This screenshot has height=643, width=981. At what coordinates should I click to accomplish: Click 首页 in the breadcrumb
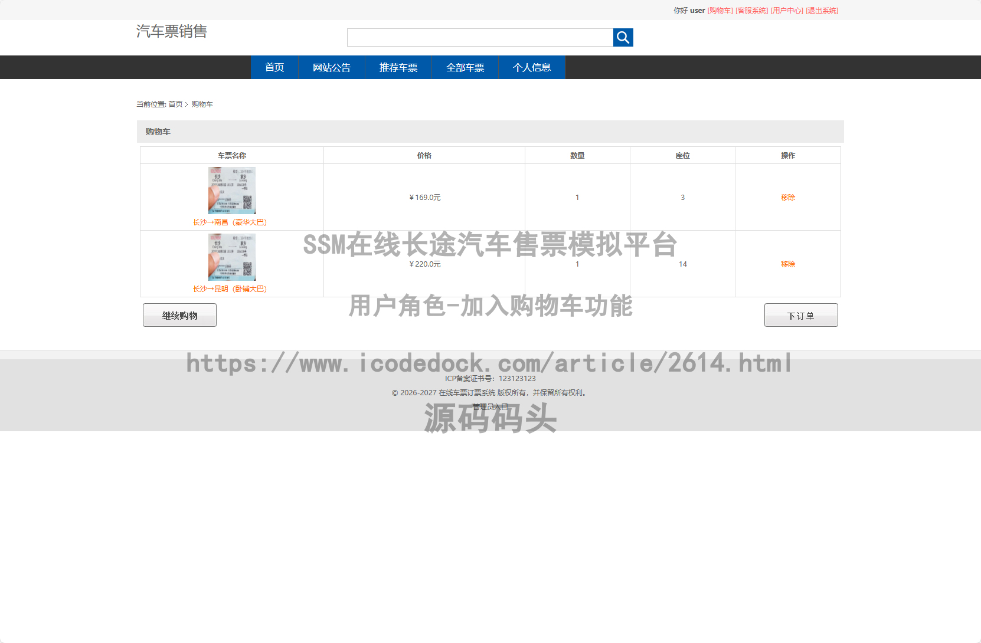tap(175, 104)
